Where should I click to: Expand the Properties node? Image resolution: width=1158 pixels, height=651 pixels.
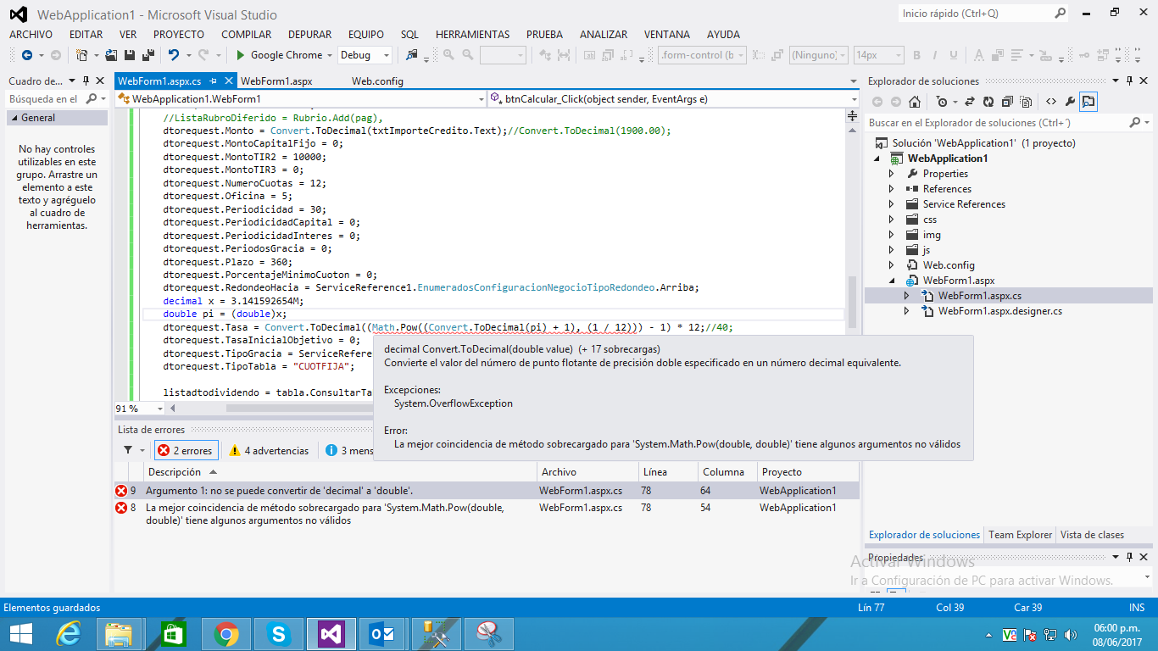point(891,174)
